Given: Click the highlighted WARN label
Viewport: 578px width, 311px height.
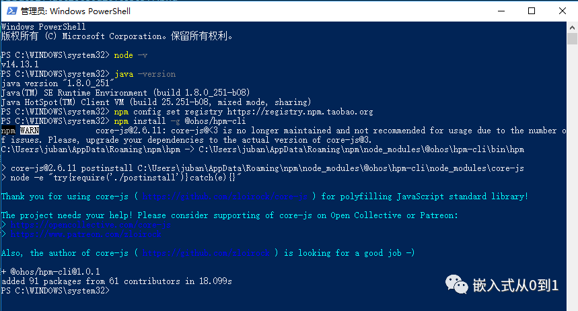Looking at the screenshot, I should pos(30,131).
